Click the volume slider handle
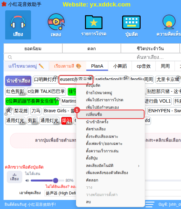Image resolution: width=181 pixels, height=209 pixels. tap(56, 181)
